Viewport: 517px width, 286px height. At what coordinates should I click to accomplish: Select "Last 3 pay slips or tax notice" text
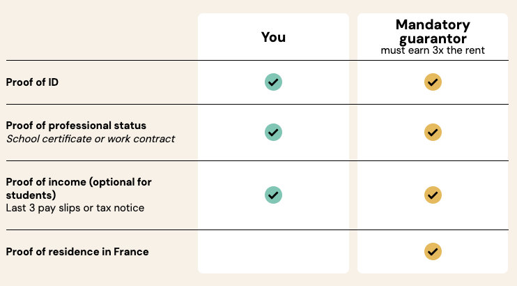click(x=75, y=208)
